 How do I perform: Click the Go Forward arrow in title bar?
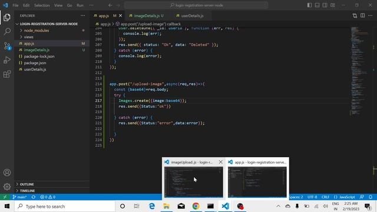tap(118, 5)
